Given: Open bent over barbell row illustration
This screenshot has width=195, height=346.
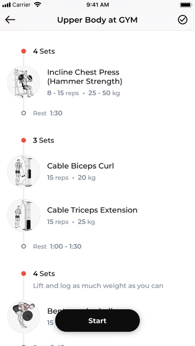Looking at the screenshot, I should tap(24, 317).
